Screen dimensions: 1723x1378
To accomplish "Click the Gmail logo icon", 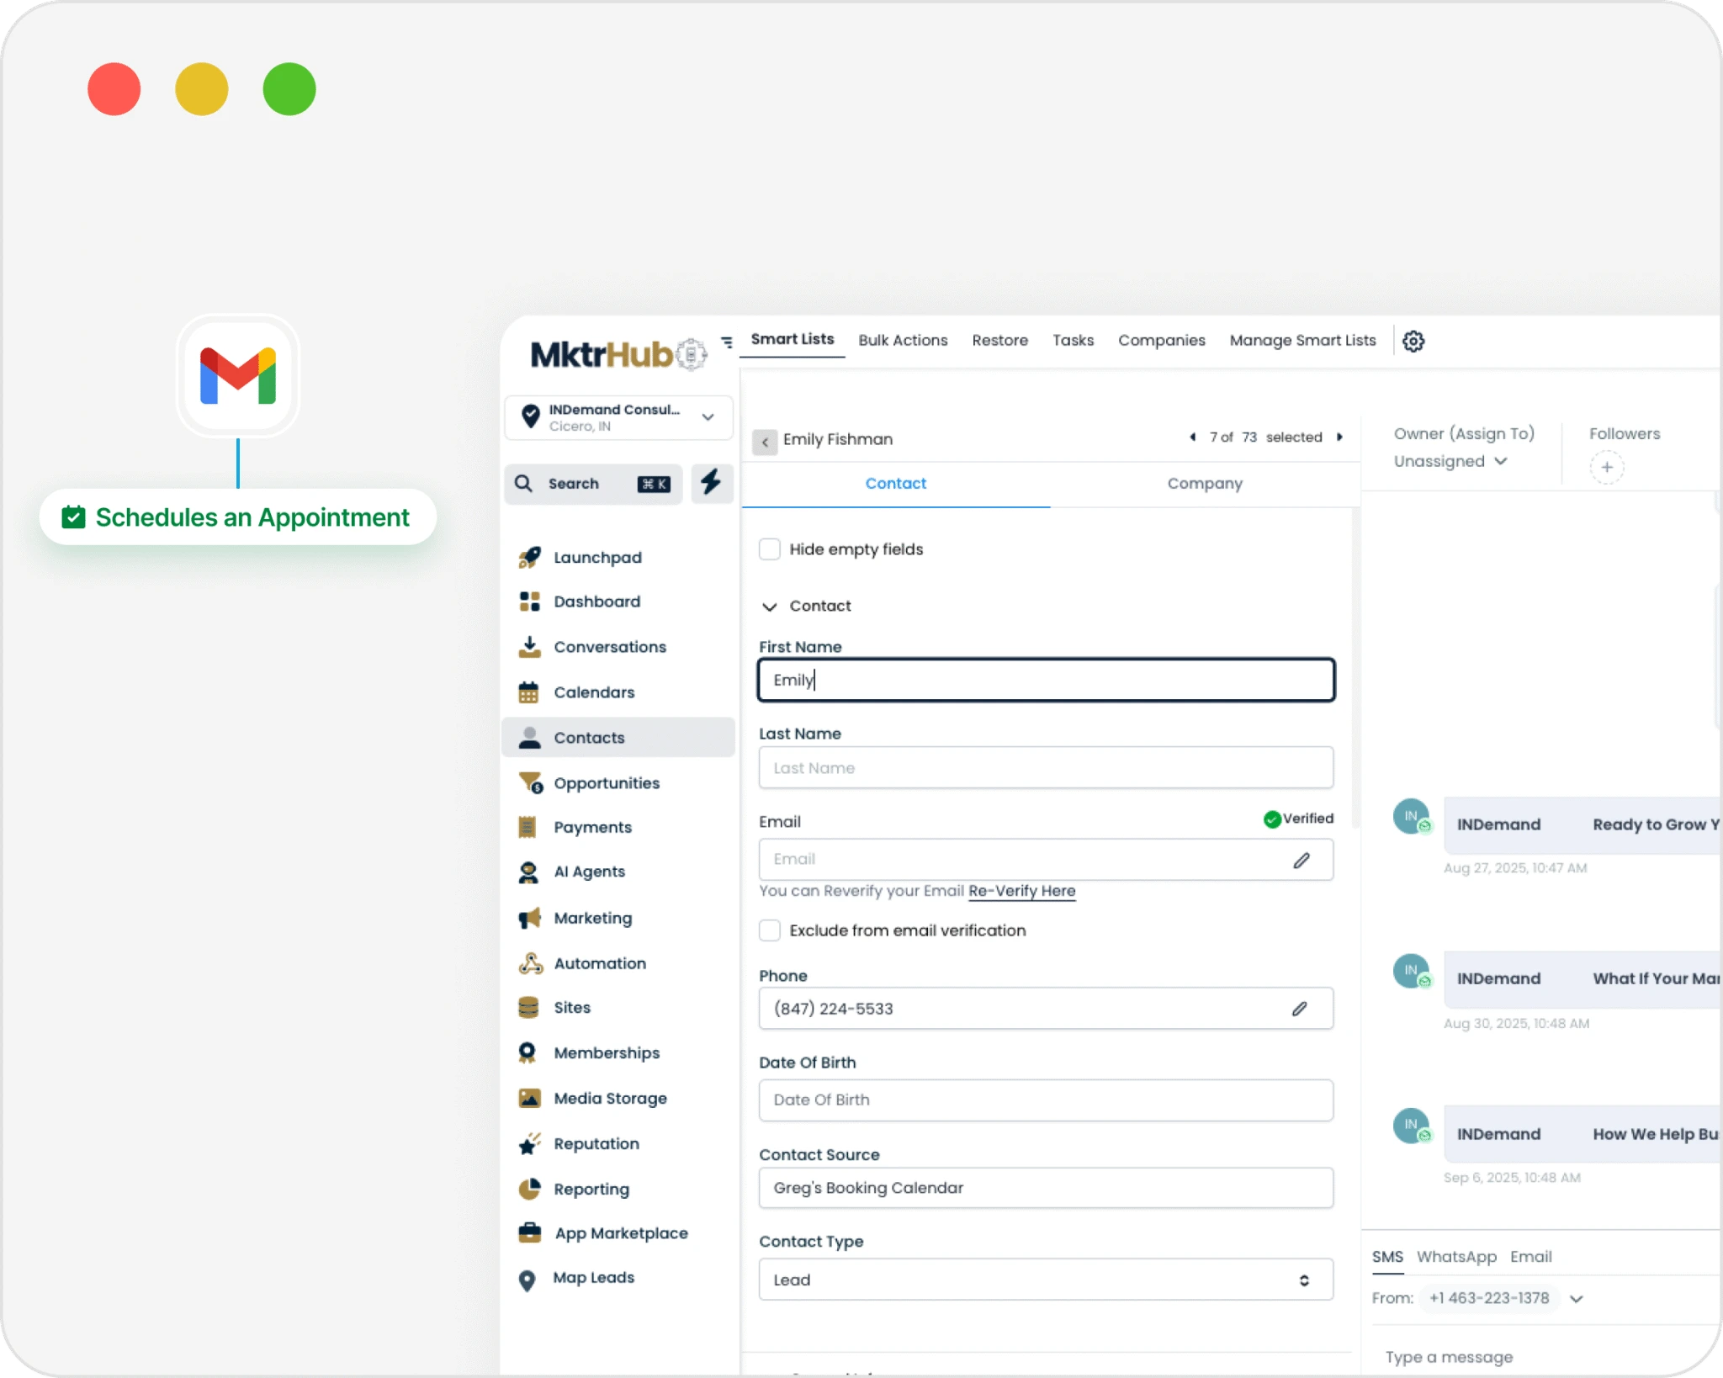I will click(x=238, y=376).
